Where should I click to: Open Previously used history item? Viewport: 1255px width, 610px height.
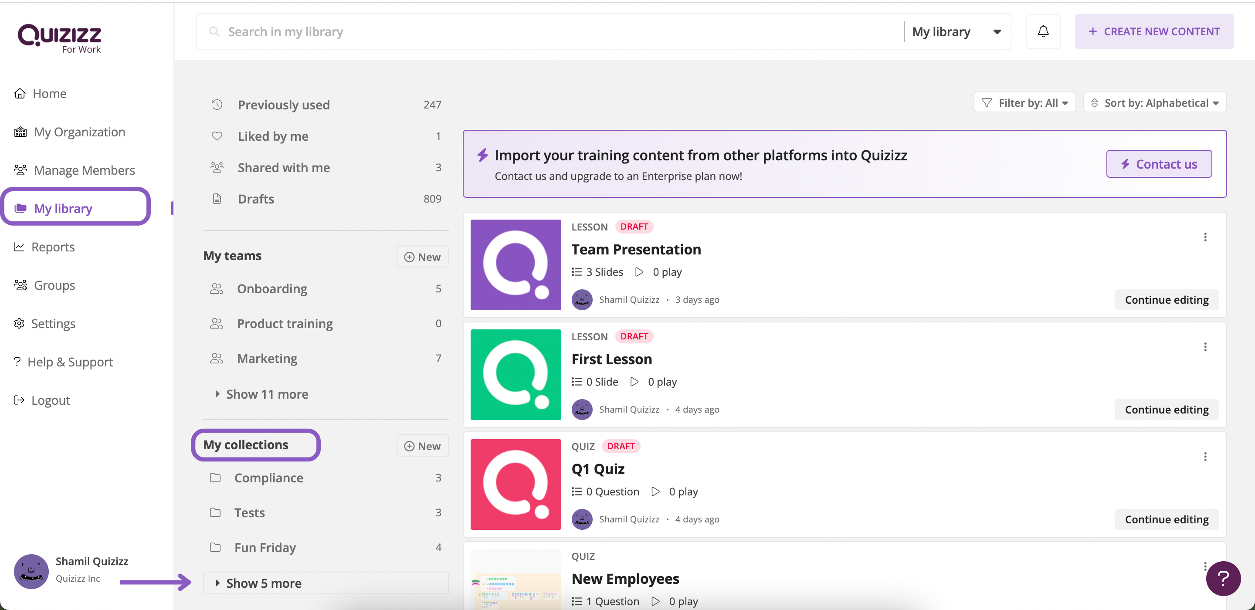284,105
